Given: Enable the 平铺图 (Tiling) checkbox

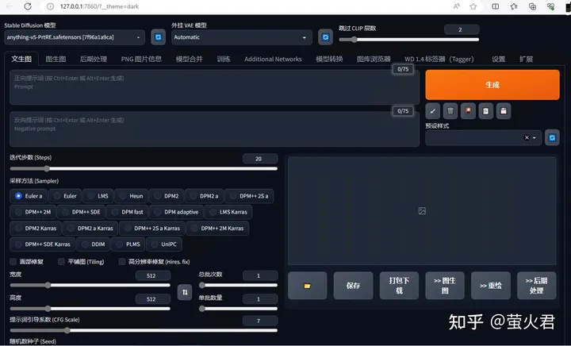Looking at the screenshot, I should (61, 262).
